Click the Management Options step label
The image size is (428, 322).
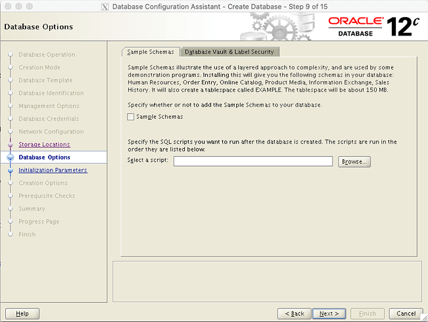pyautogui.click(x=49, y=106)
